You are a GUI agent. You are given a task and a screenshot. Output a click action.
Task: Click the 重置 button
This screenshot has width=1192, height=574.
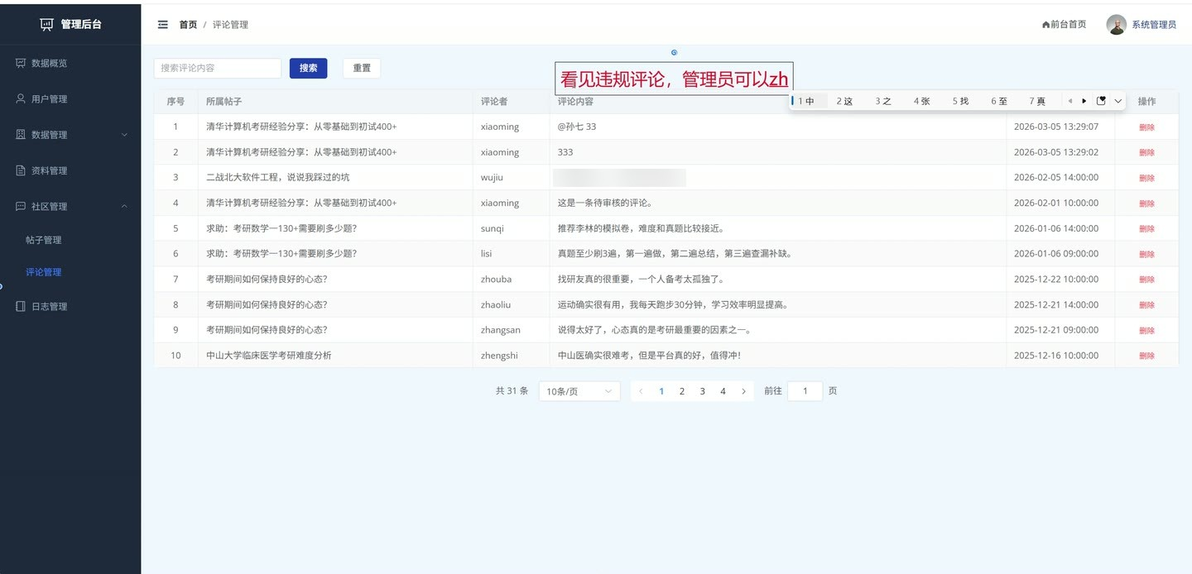point(362,68)
